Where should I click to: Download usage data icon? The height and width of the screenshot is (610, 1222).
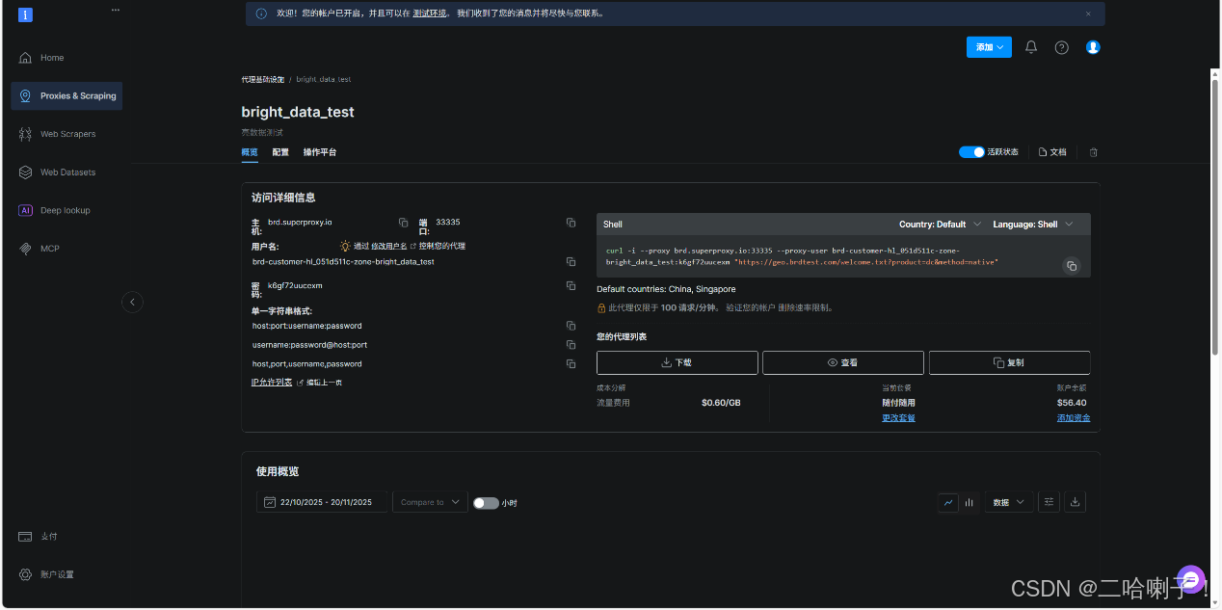[x=1076, y=502]
